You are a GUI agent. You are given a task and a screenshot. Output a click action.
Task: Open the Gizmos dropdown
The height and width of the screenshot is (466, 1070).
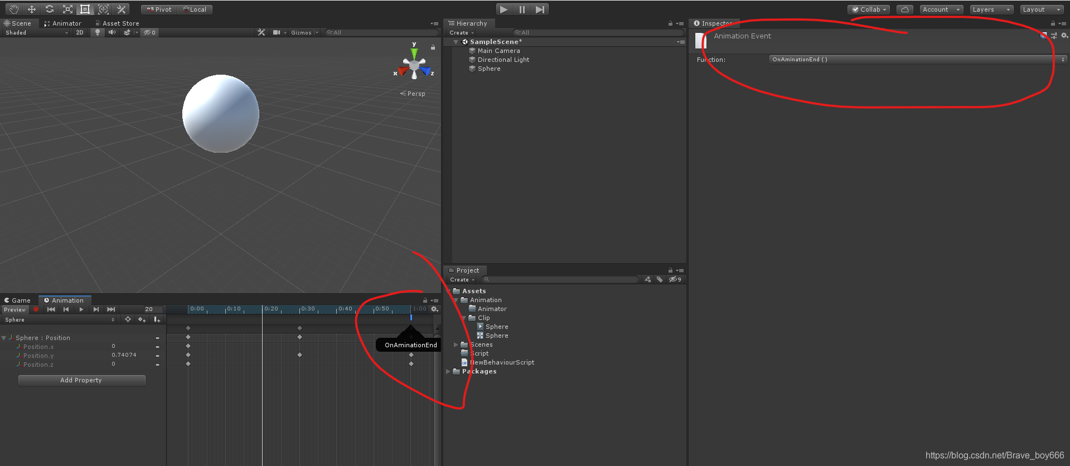[x=304, y=33]
